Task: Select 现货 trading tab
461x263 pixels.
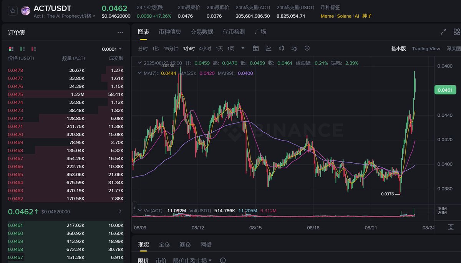Action: (143, 245)
